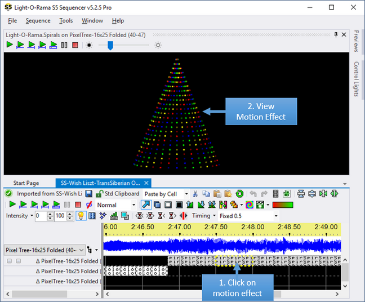Screen dimensions: 365x302
Task: Switch to the Start Page tab
Action: coord(26,183)
